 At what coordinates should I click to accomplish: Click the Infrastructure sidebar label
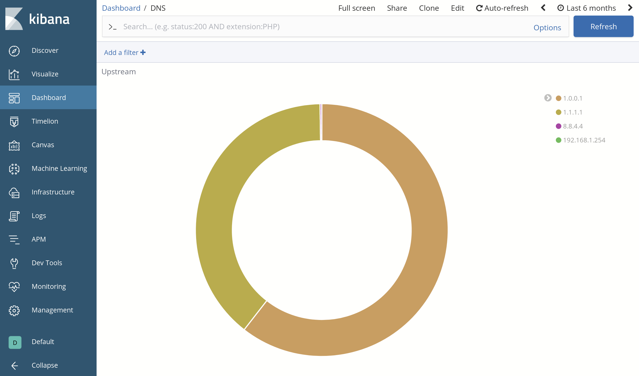point(53,192)
